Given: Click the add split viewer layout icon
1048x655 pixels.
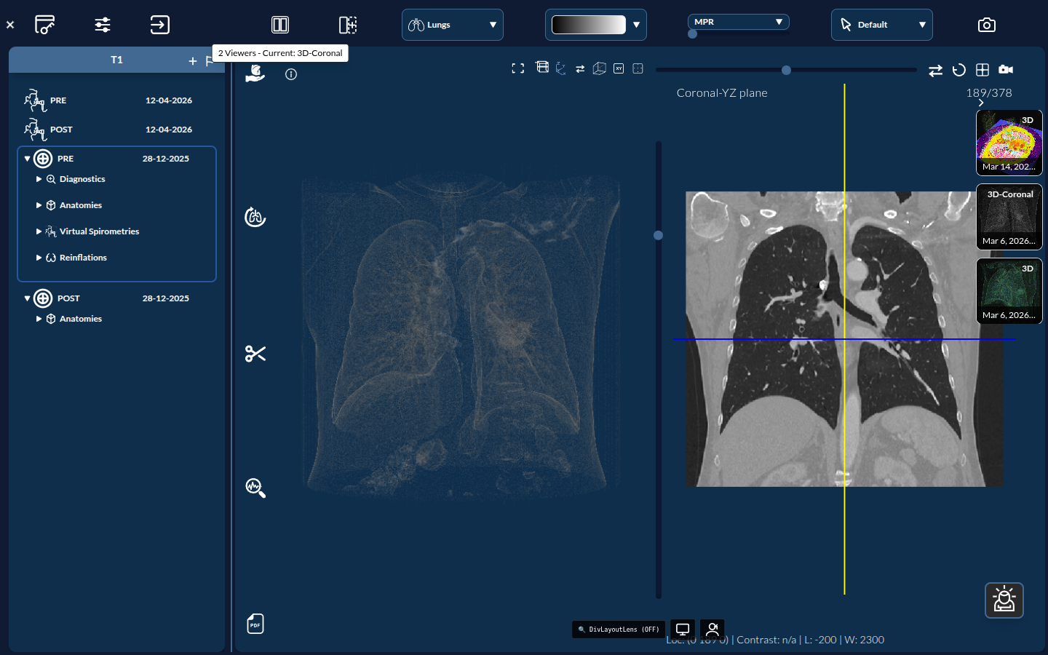Looking at the screenshot, I should click(x=348, y=25).
